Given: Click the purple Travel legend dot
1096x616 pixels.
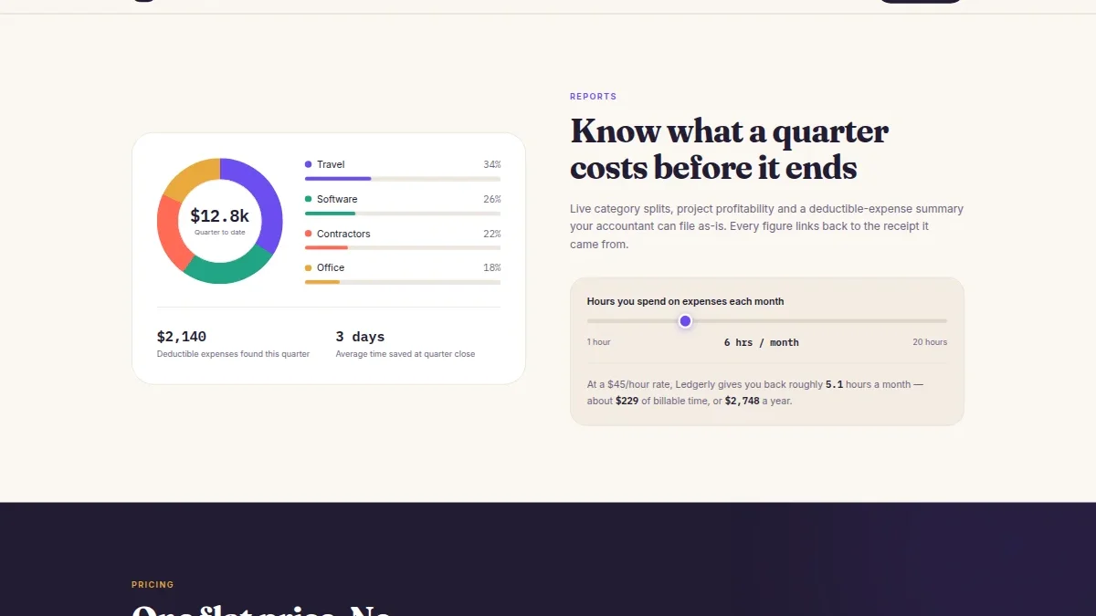Looking at the screenshot, I should [x=308, y=164].
